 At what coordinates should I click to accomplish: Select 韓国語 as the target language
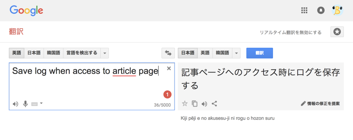pyautogui.click(x=222, y=53)
